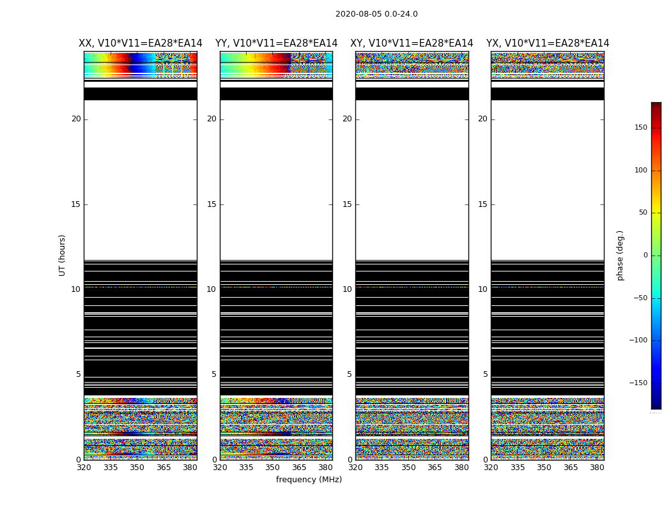671x511 pixels.
Task: Select the XX panel title
Action: click(141, 43)
